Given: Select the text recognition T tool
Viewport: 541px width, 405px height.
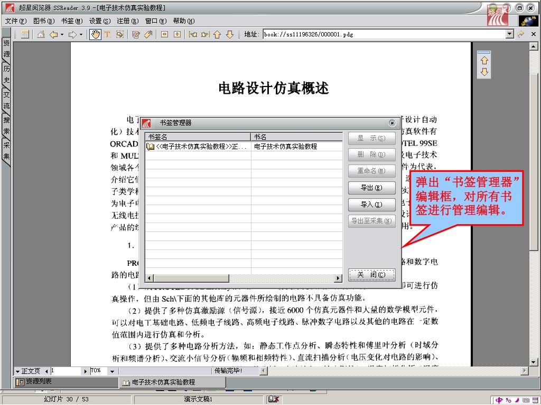Looking at the screenshot, I should 107,34.
